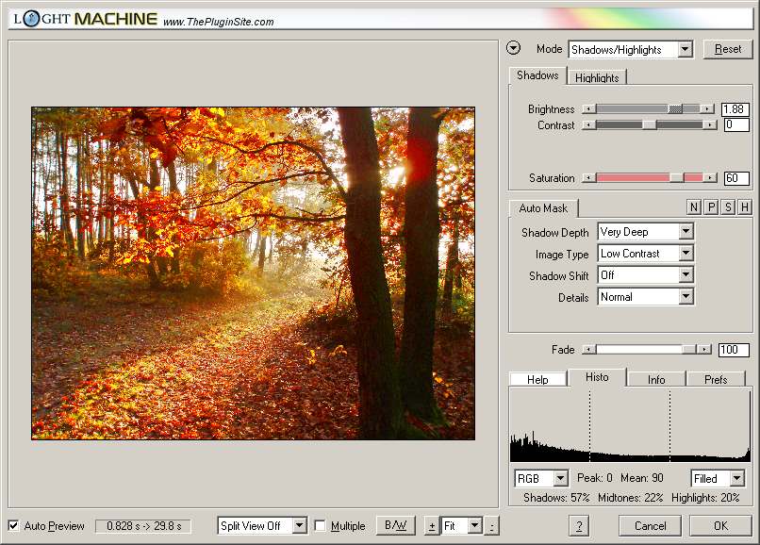Click the Cancel button
The height and width of the screenshot is (545, 760).
tap(650, 526)
